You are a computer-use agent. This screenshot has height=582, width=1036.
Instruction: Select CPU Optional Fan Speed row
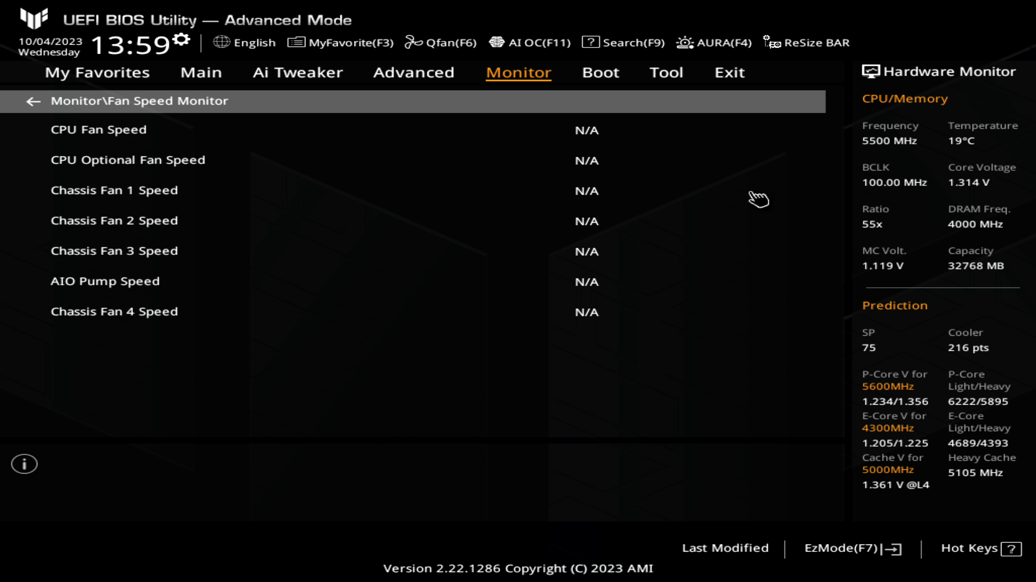pyautogui.click(x=413, y=160)
